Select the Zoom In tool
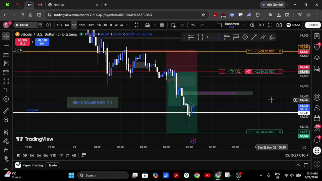This screenshot has height=181, width=322. coord(6,120)
